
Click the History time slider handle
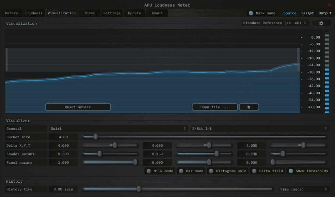click(x=139, y=189)
